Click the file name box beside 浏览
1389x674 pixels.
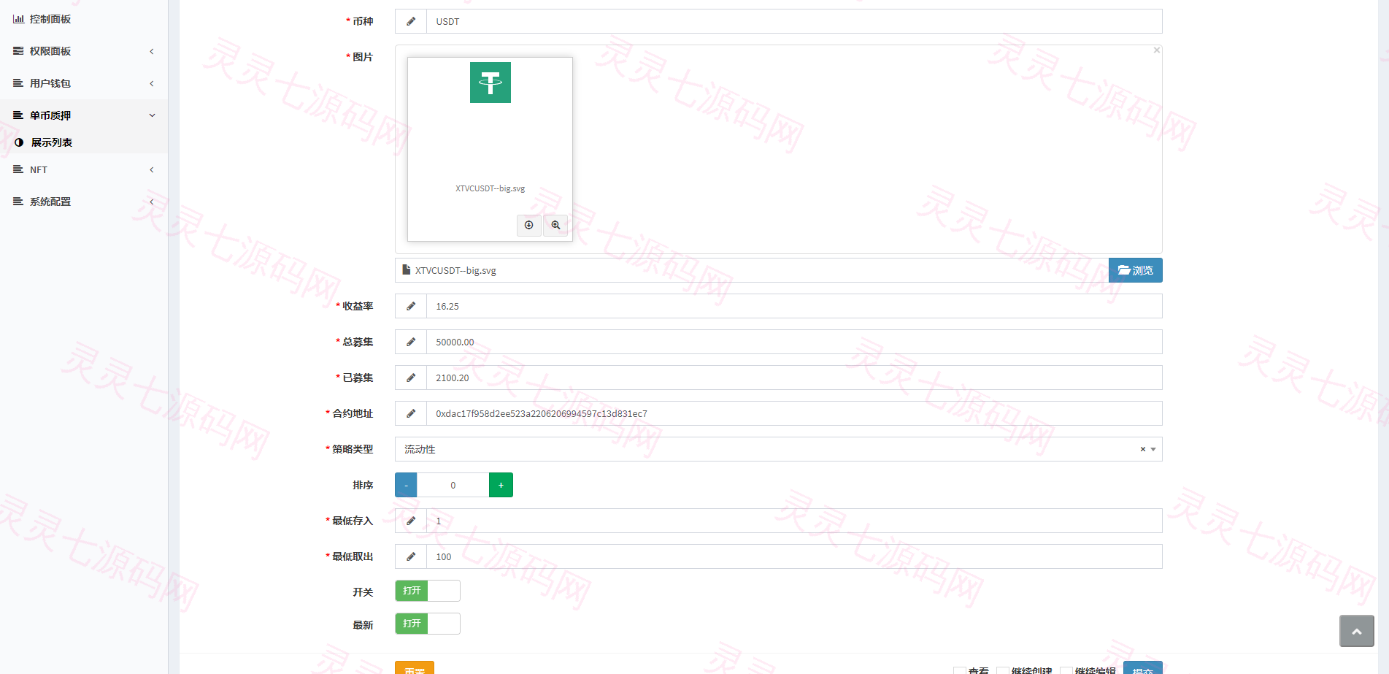point(752,270)
